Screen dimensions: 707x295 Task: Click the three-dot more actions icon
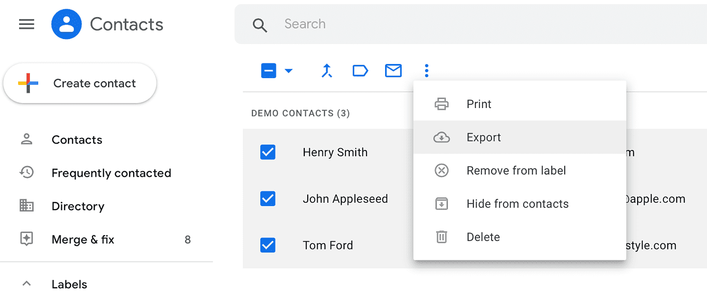pos(427,71)
